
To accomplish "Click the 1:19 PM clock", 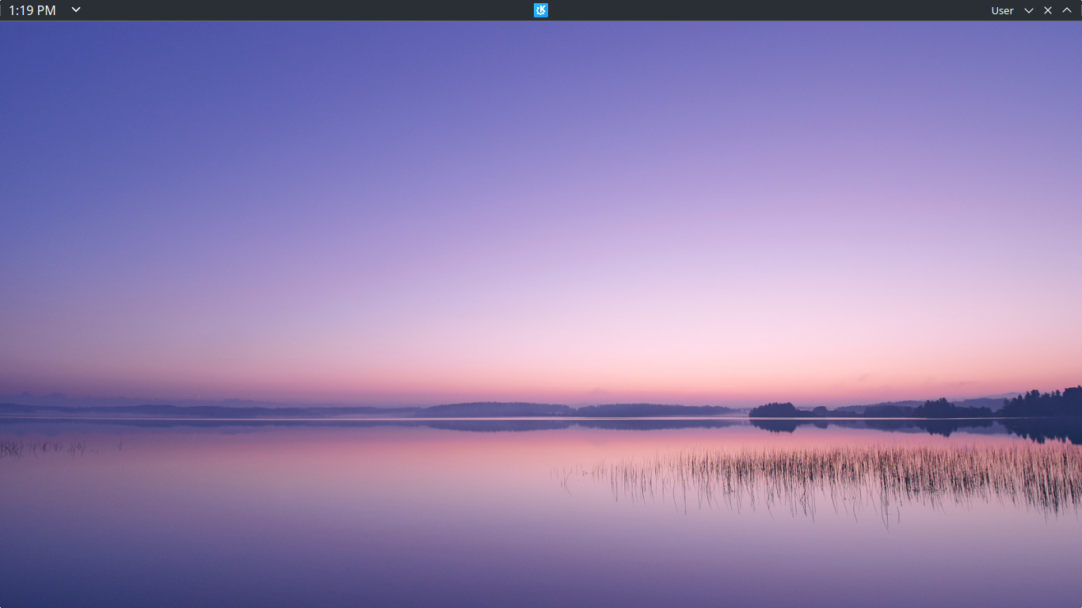I will pos(32,10).
